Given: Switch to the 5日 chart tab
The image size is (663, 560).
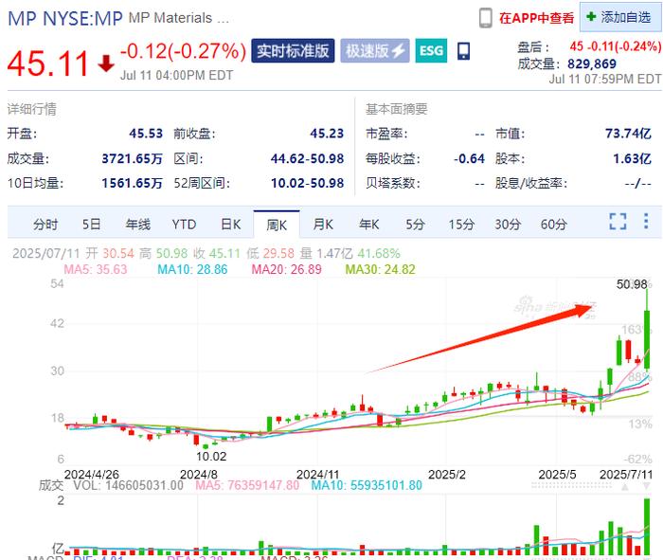Looking at the screenshot, I should [x=91, y=225].
